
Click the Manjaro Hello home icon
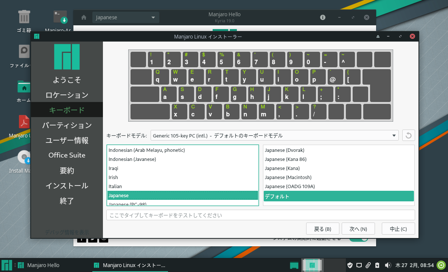[84, 17]
